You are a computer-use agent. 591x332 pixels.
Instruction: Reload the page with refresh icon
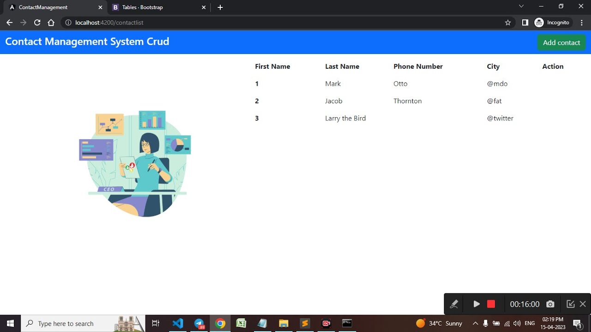[37, 23]
